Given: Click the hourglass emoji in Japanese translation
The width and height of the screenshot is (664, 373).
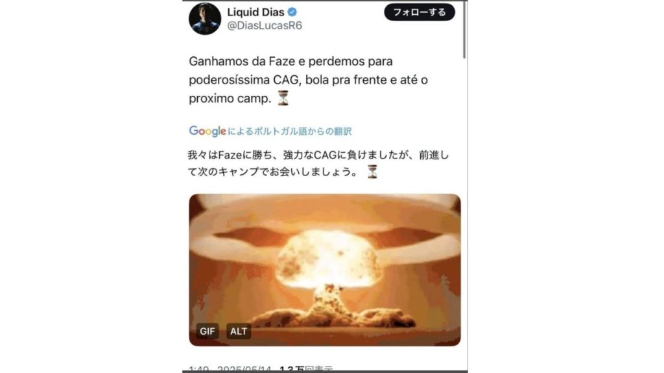Looking at the screenshot, I should [x=372, y=172].
